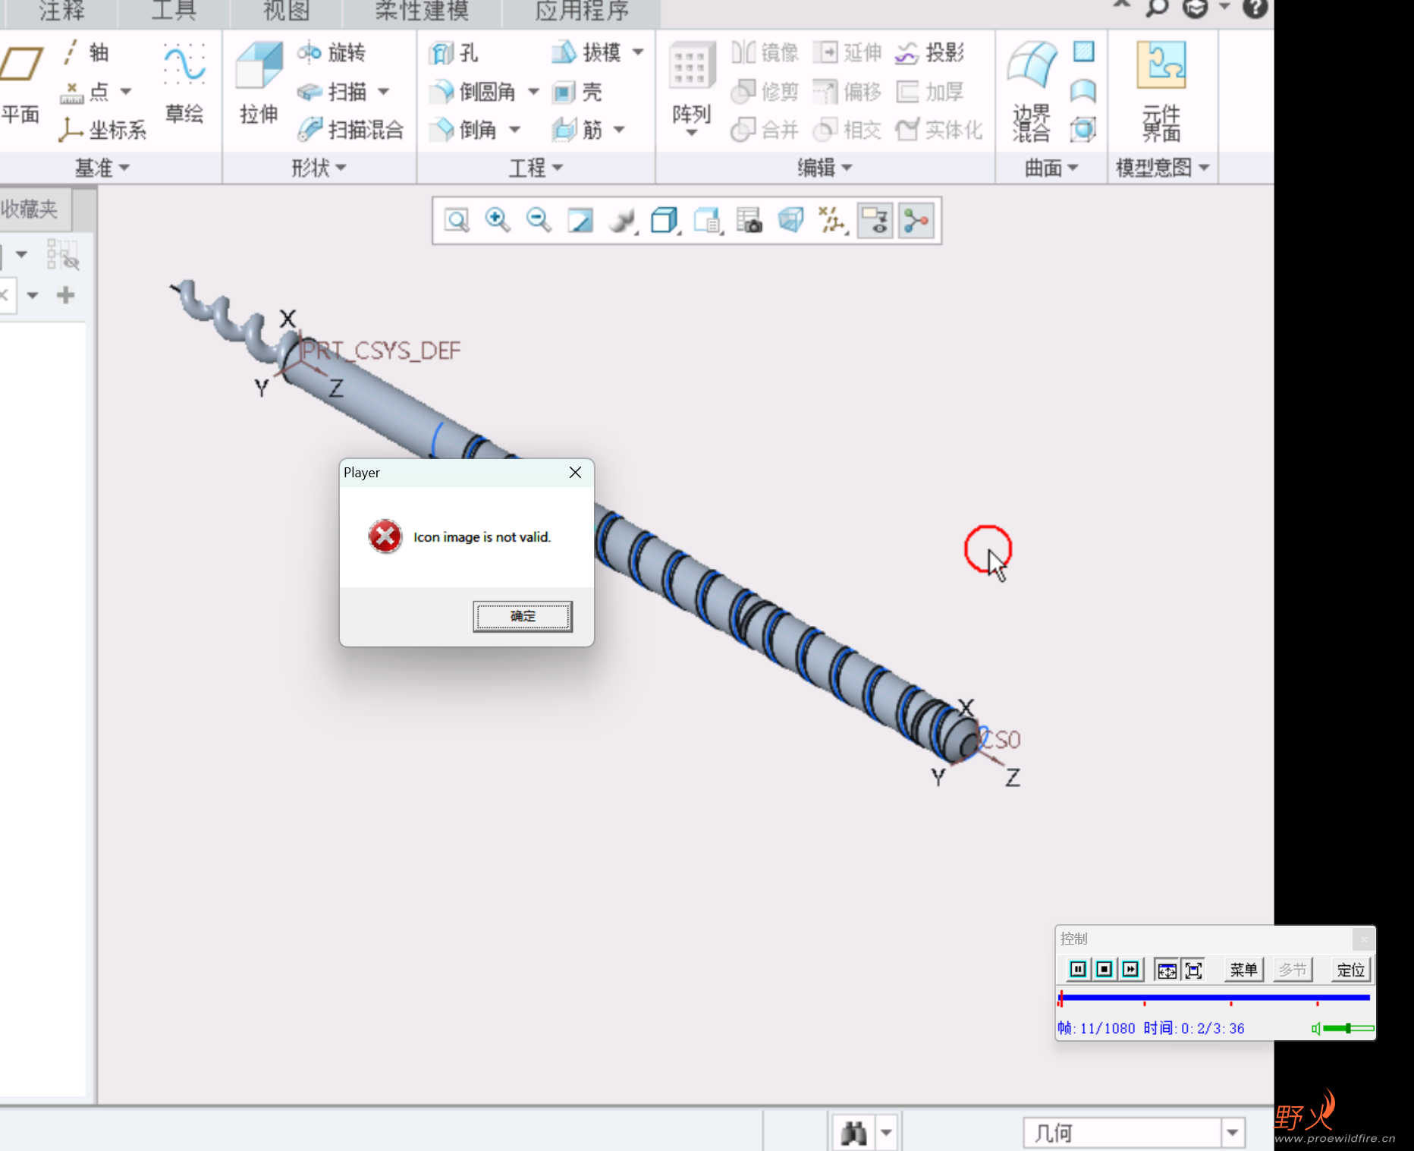The image size is (1414, 1151).
Task: Click the Refit zoom icon in view toolbar
Action: pyautogui.click(x=457, y=221)
